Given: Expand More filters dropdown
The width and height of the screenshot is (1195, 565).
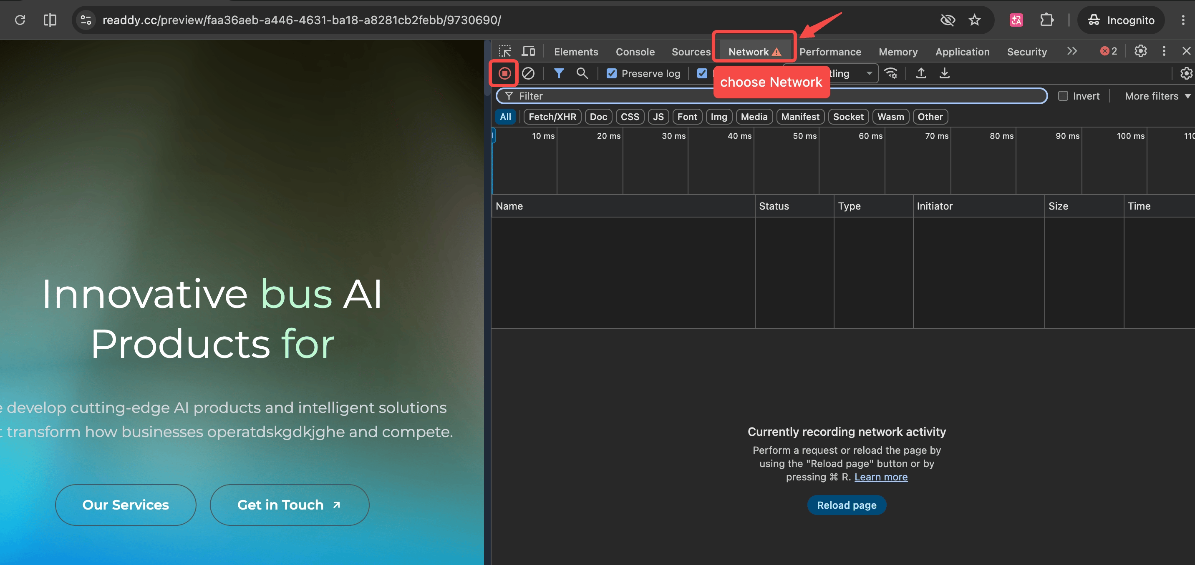Looking at the screenshot, I should point(1157,96).
